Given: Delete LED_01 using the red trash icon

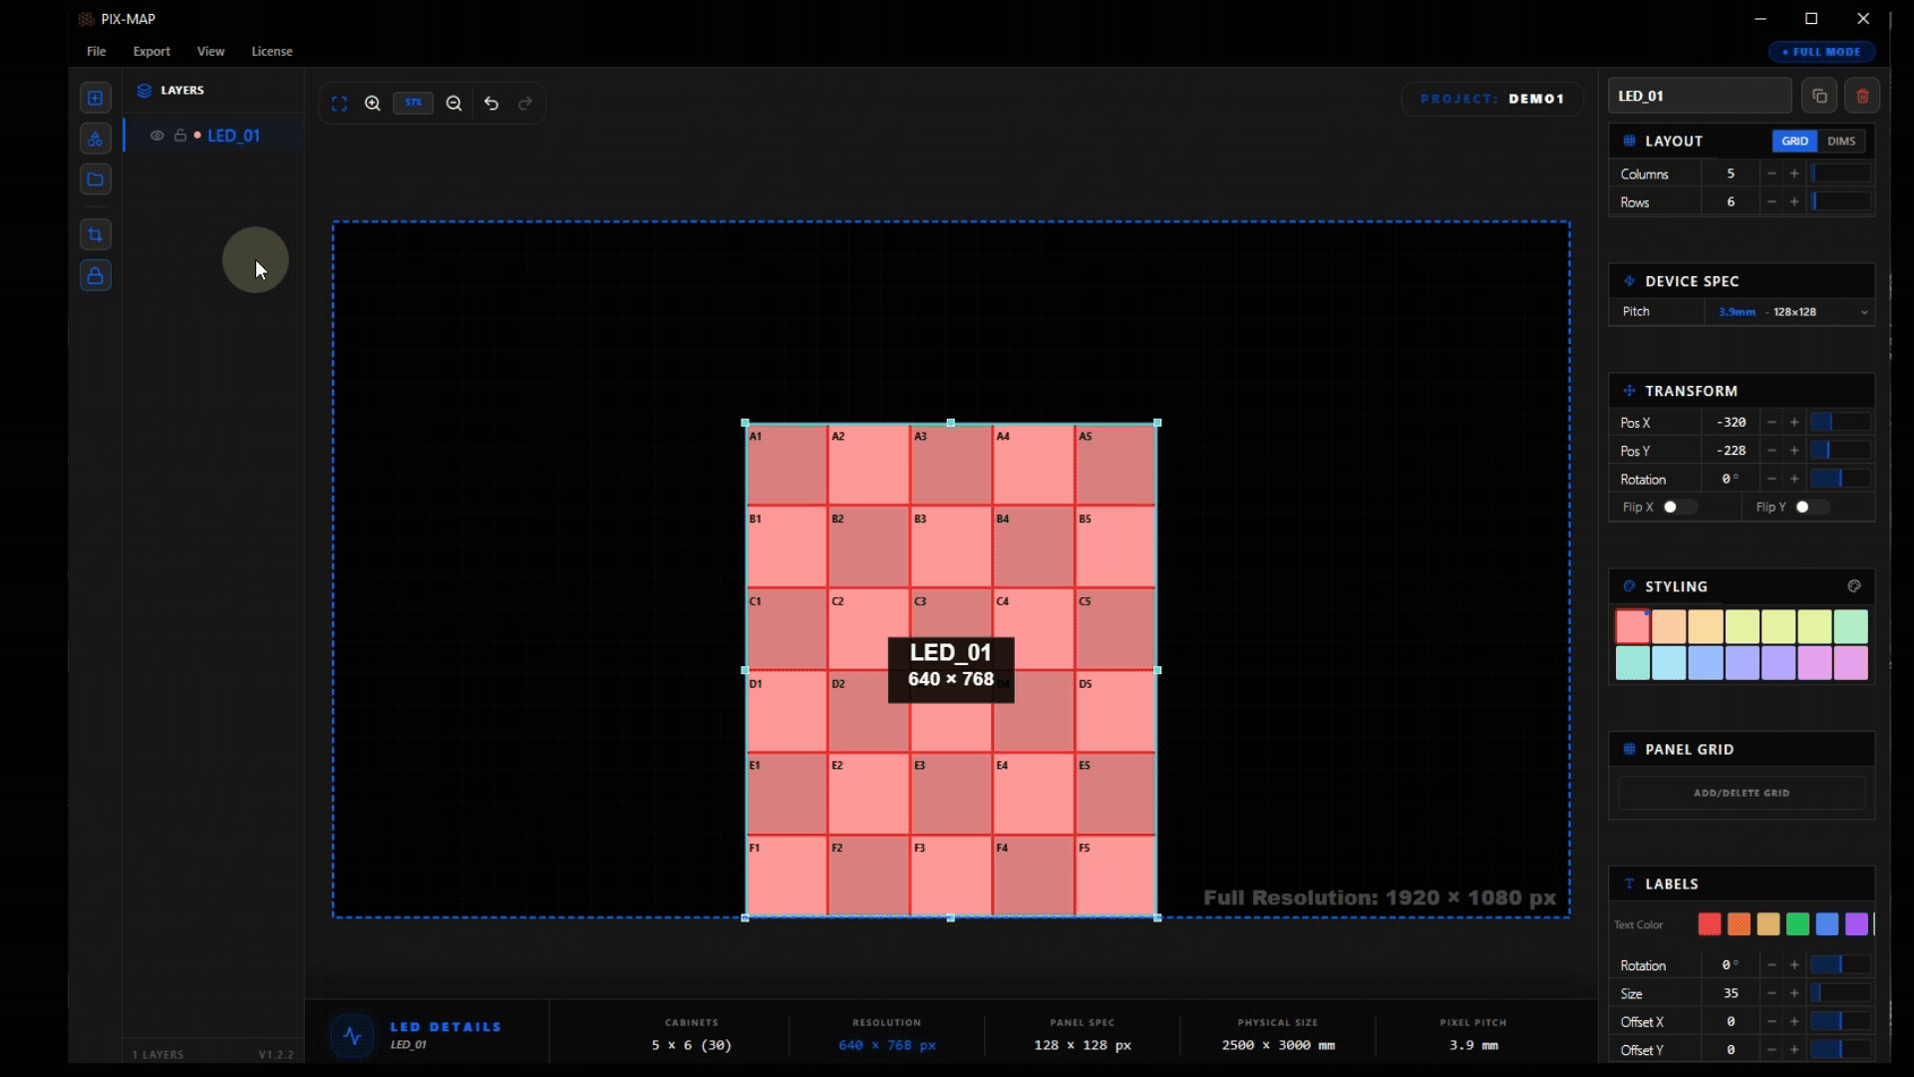Looking at the screenshot, I should [x=1862, y=97].
